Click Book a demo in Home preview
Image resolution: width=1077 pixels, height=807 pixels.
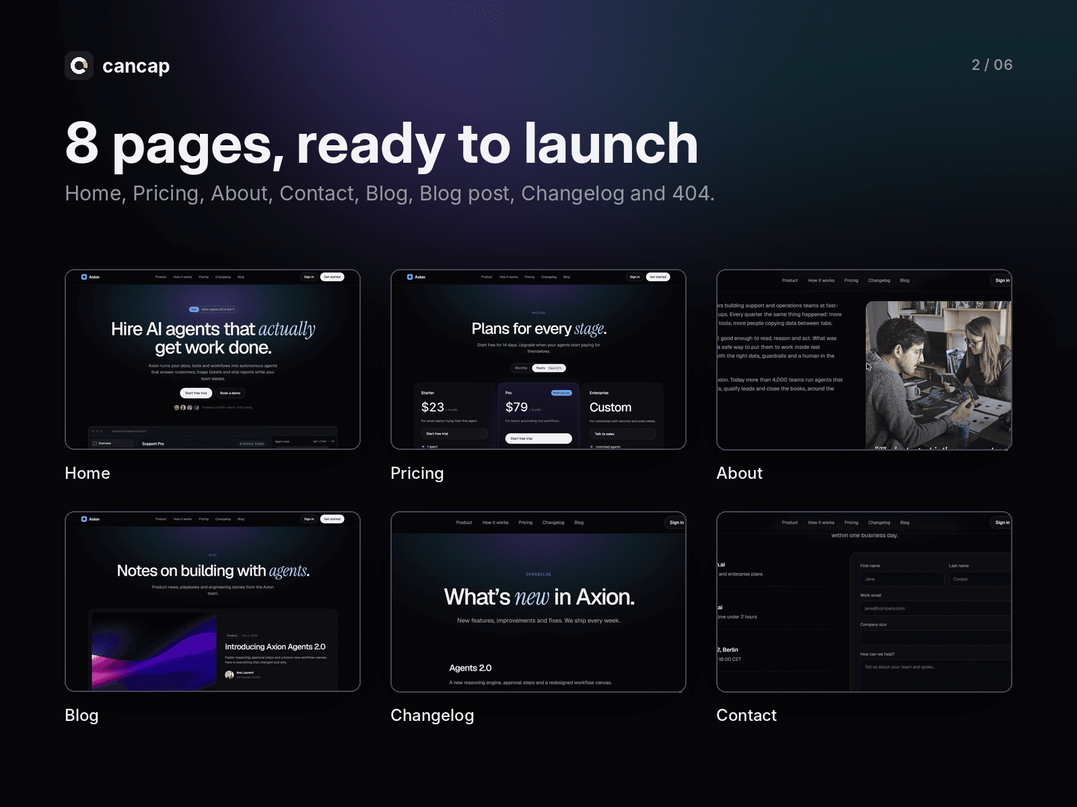(230, 393)
